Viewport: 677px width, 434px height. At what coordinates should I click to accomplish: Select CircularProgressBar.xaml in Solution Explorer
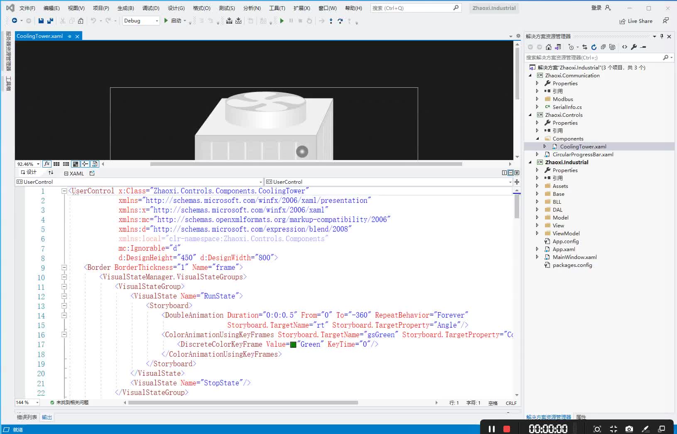583,154
